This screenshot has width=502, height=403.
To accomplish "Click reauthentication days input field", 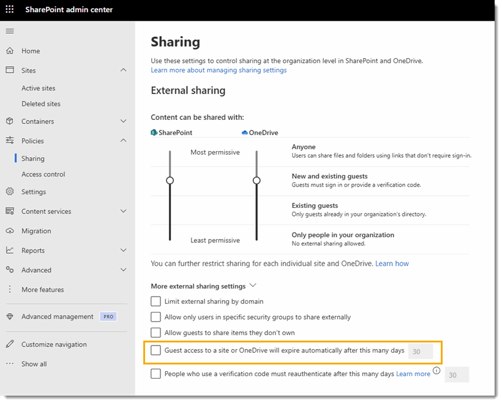I will tap(457, 374).
